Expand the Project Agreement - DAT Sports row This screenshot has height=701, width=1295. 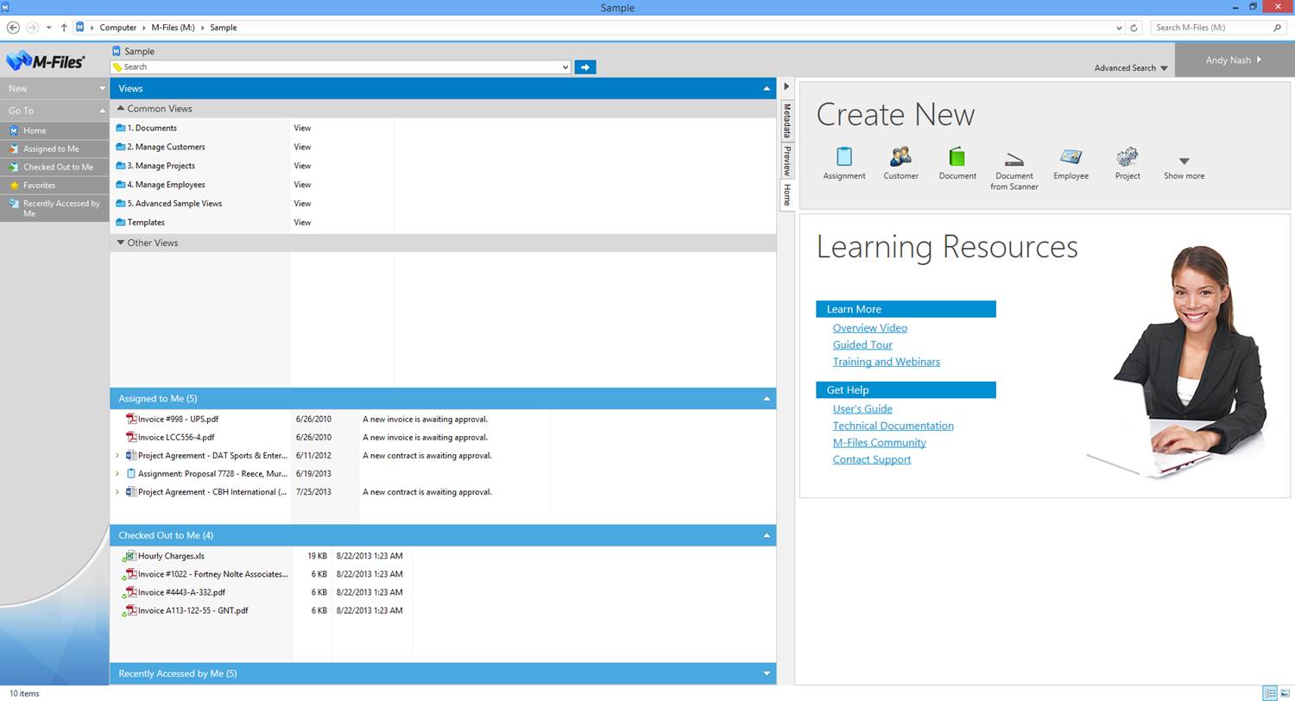point(117,455)
